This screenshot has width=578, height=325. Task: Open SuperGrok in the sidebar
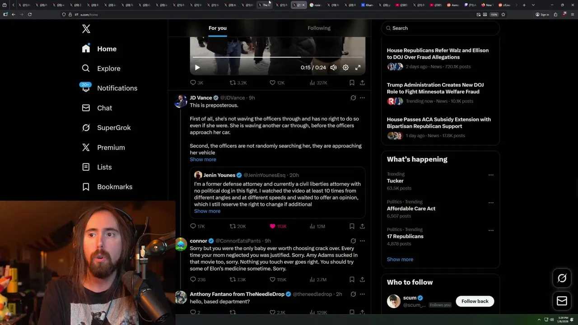[107, 128]
